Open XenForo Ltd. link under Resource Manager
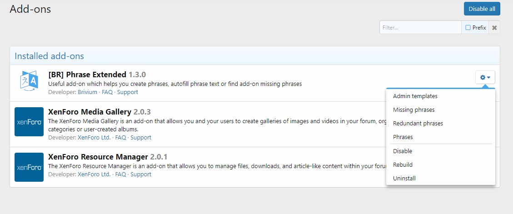513x214 pixels. [x=94, y=174]
